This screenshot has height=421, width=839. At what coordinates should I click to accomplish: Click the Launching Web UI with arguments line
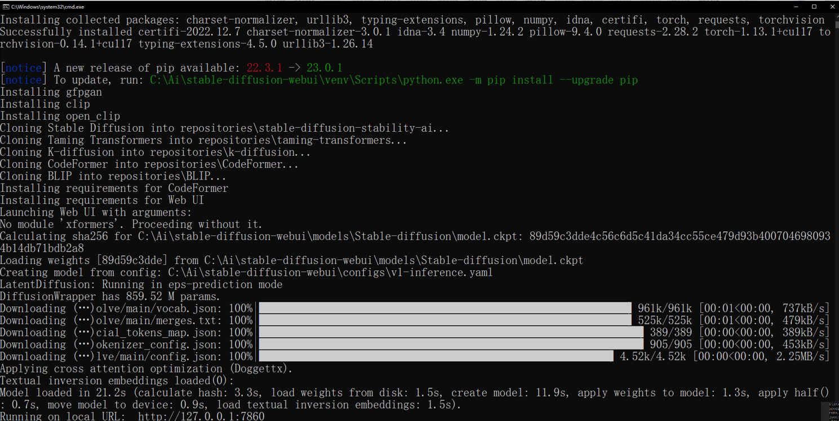tap(96, 212)
